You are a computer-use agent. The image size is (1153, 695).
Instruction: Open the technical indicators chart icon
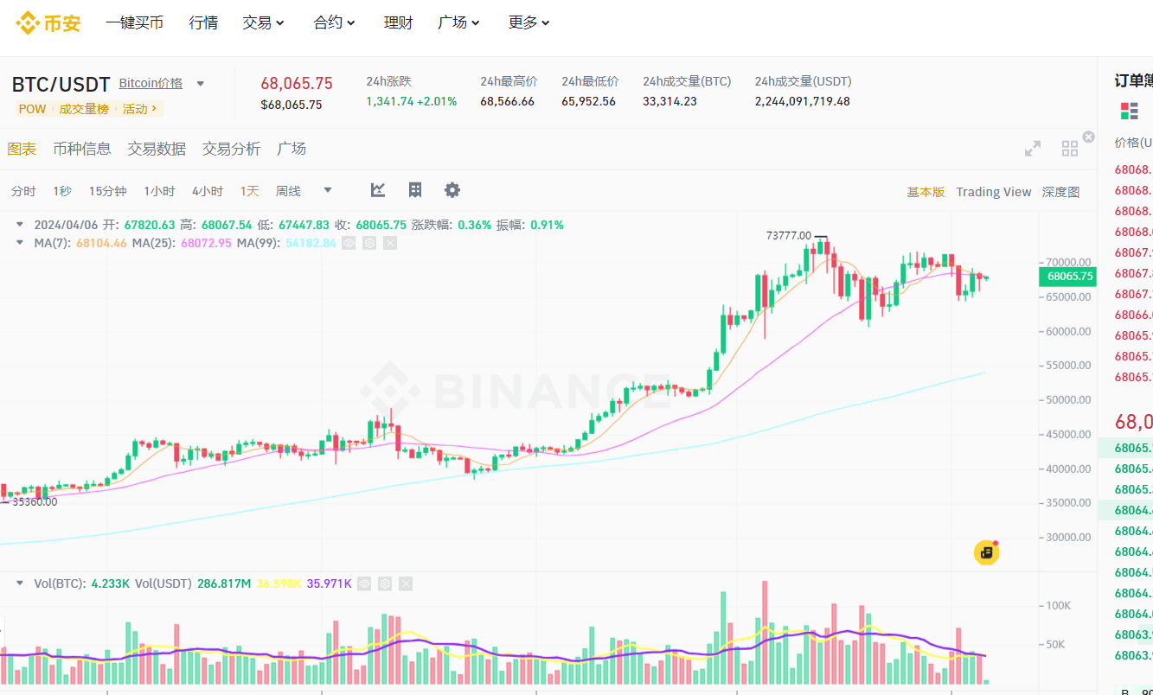coord(378,190)
